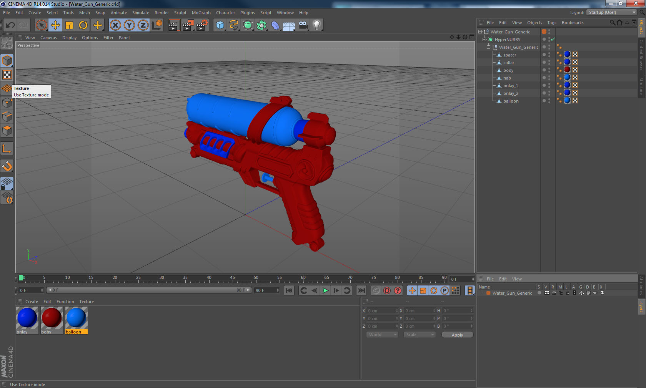This screenshot has height=388, width=646.
Task: Render the active view
Action: 174,25
